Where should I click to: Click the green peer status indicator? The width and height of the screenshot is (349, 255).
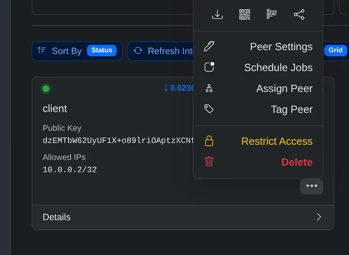(x=46, y=89)
